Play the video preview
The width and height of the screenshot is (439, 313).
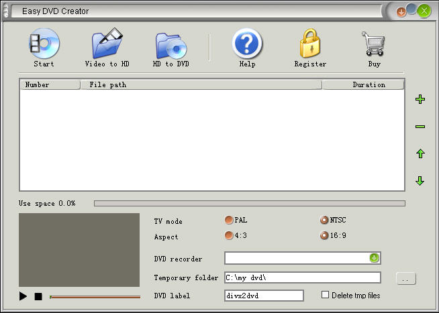23,296
